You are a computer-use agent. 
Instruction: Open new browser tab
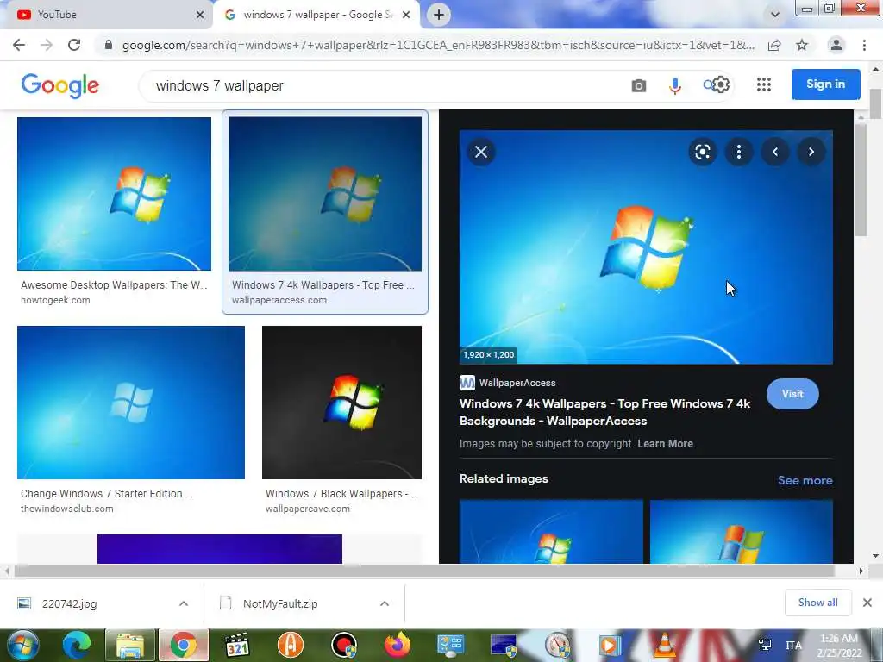coord(439,15)
